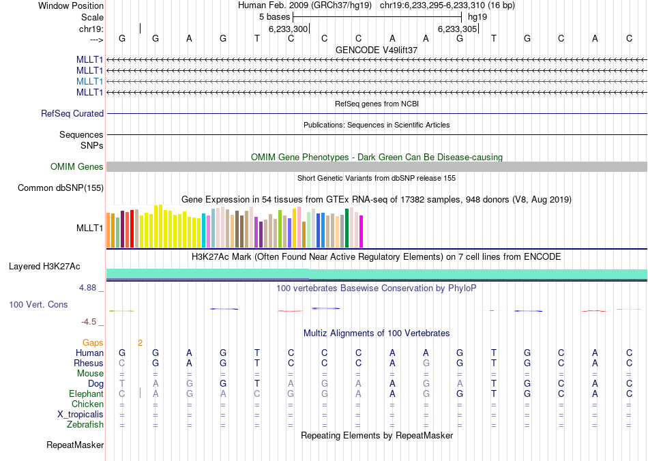Click the light blue MLLT1 transcript label
The height and width of the screenshot is (461, 648).
[89, 81]
